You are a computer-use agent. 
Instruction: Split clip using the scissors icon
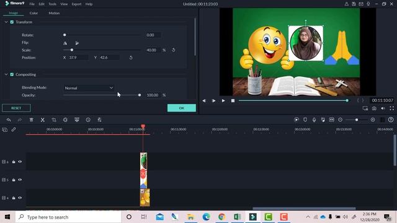(43, 120)
